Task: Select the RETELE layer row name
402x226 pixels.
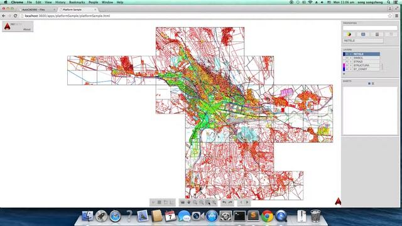Action: [x=359, y=54]
